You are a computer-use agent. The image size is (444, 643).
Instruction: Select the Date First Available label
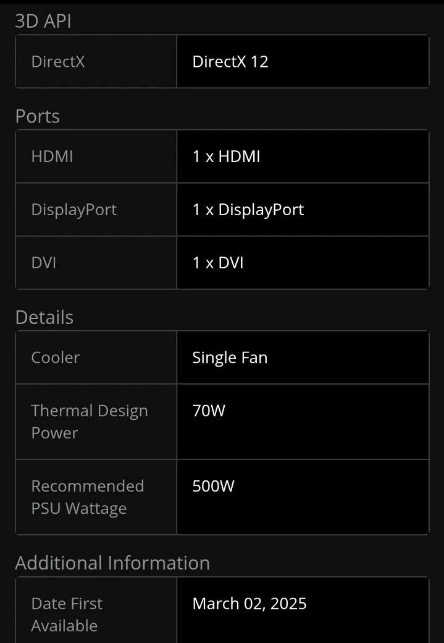tap(67, 615)
